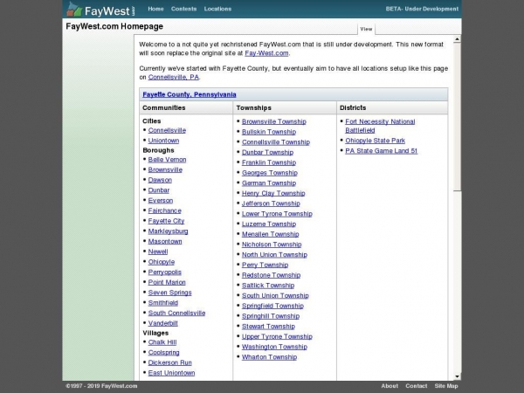Viewport: 524px width, 393px height.
Task: Open the Perry Township link
Action: click(x=265, y=265)
